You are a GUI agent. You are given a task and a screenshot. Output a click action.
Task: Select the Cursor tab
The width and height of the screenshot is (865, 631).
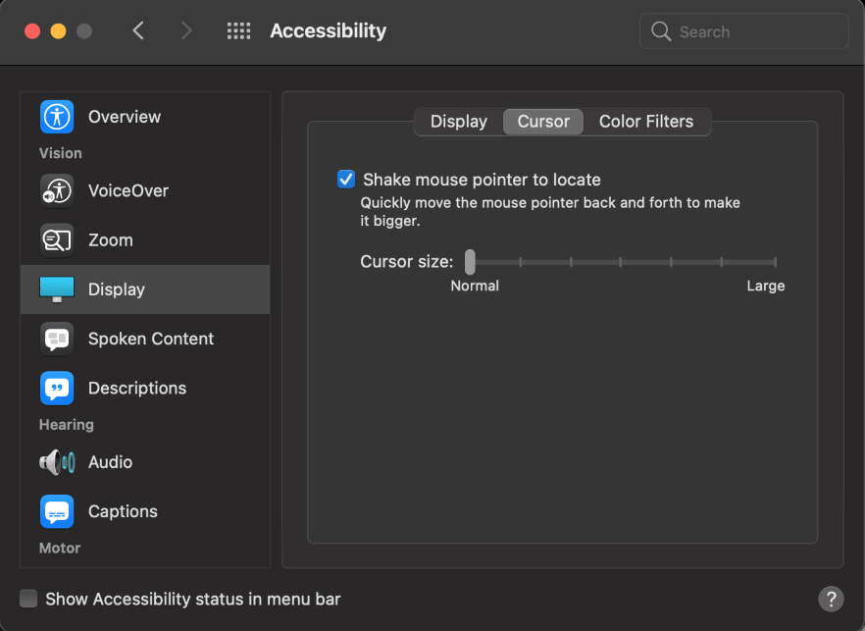[x=543, y=122]
